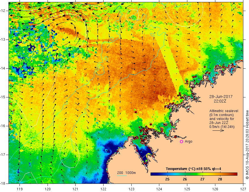The height and width of the screenshot is (192, 249).
Task: Click the longitude 125 axis label
Action: click(x=187, y=189)
